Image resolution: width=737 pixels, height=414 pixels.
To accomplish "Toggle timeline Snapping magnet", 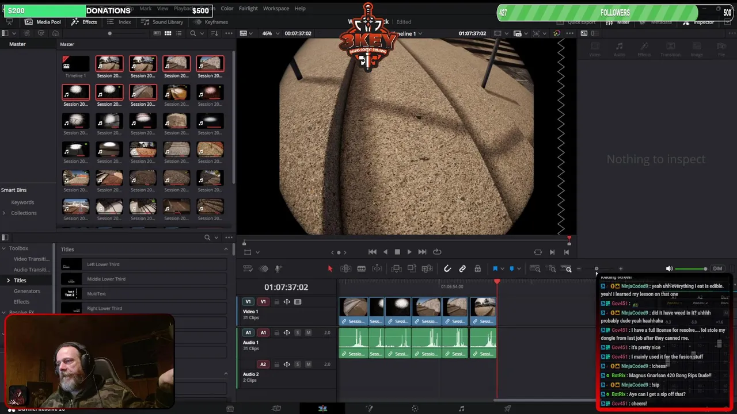I will [x=447, y=269].
